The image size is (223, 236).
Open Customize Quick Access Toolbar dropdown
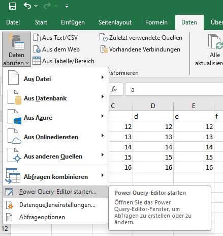click(x=67, y=6)
